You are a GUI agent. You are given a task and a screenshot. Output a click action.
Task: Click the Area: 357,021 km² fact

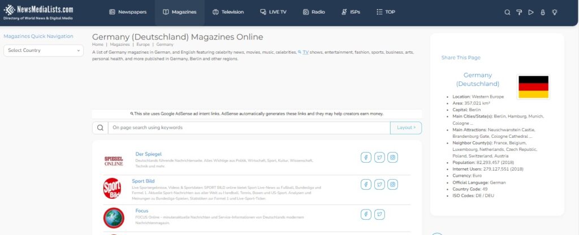click(x=471, y=103)
